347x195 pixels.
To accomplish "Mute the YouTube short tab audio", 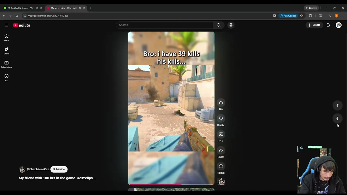I will (x=80, y=8).
